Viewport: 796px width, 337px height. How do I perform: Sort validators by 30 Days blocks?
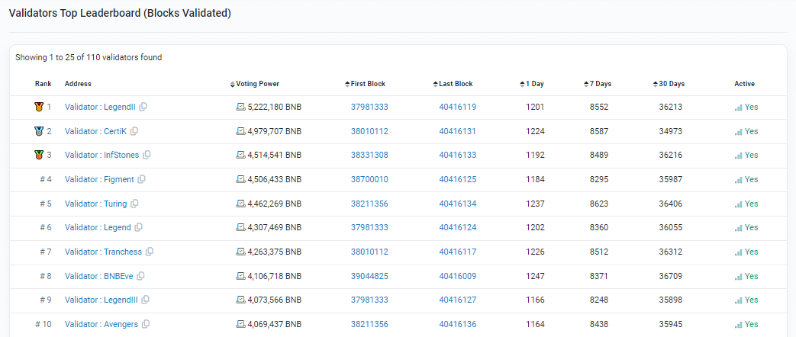670,84
